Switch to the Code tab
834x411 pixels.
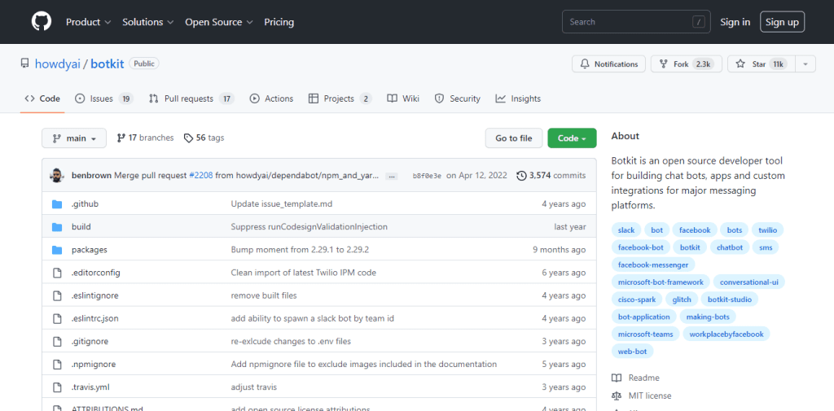(42, 98)
